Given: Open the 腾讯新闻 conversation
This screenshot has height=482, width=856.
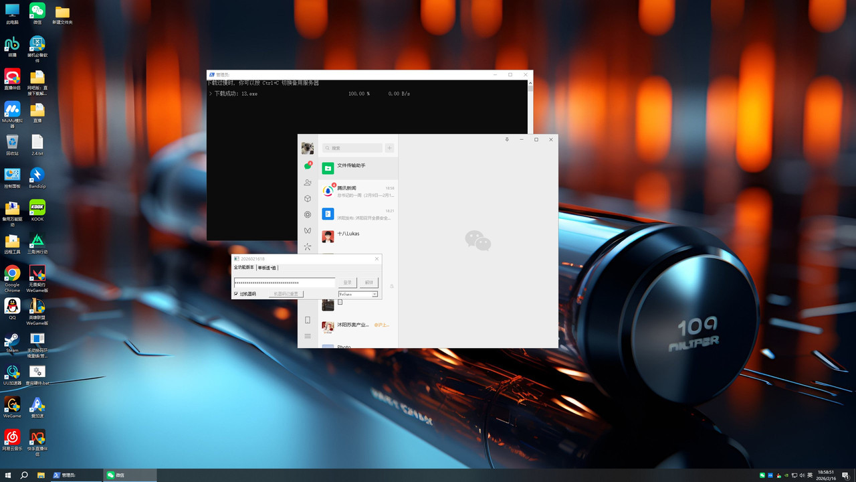Looking at the screenshot, I should tap(358, 191).
